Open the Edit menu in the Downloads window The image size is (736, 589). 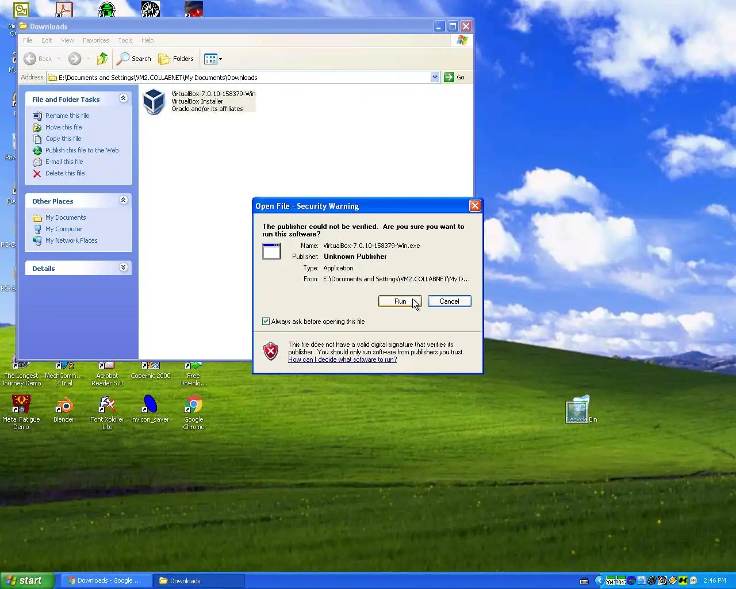tap(47, 40)
